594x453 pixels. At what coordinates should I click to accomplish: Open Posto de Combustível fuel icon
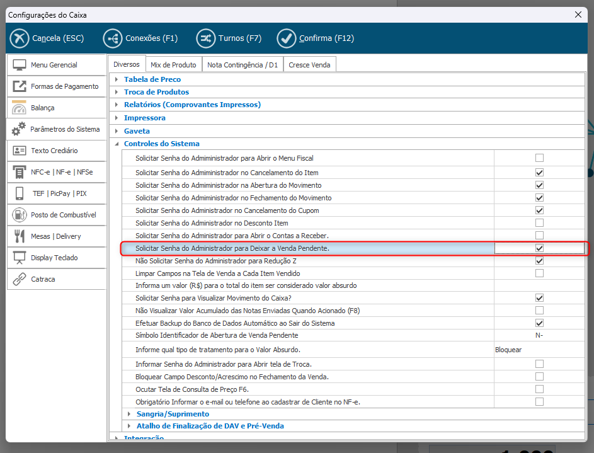pos(20,215)
